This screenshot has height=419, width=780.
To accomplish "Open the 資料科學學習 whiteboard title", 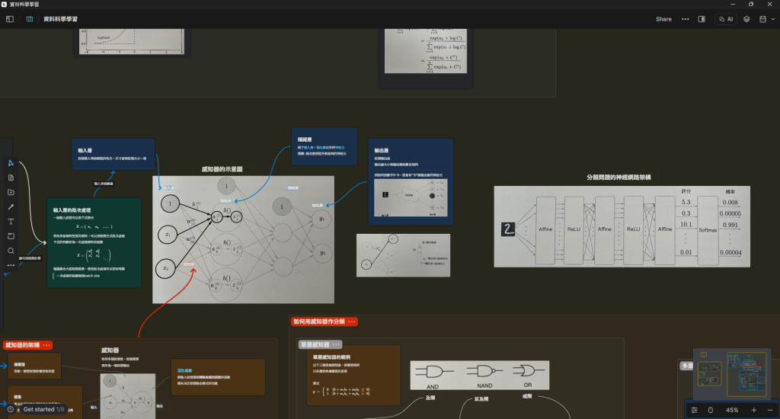I will (60, 19).
